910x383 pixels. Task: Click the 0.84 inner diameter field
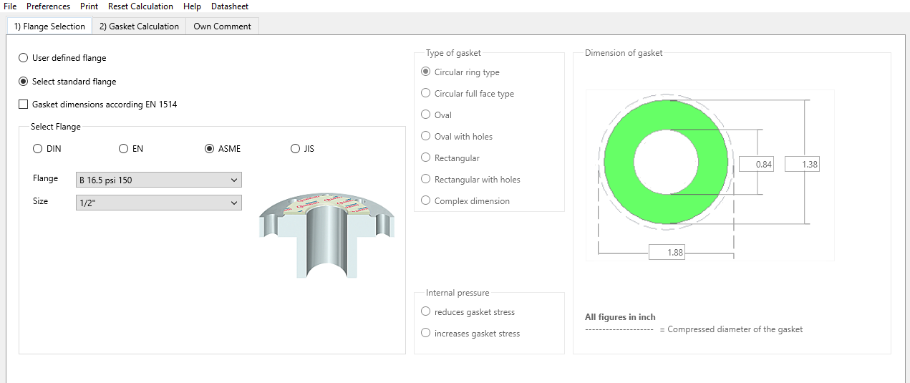[x=756, y=165]
